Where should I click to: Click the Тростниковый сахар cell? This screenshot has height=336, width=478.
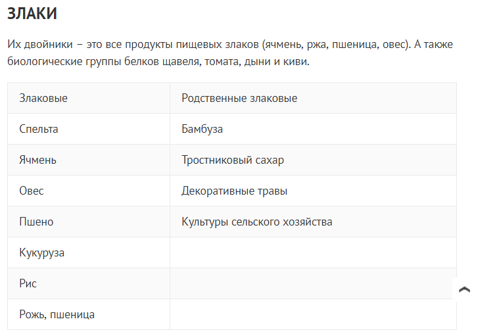[x=233, y=160]
